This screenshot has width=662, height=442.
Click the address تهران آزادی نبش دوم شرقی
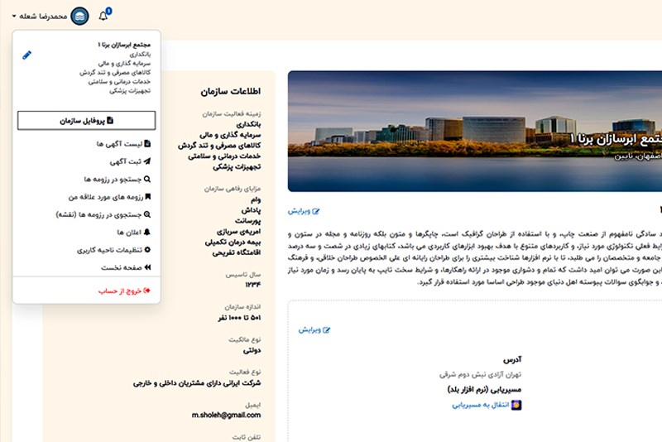click(481, 374)
